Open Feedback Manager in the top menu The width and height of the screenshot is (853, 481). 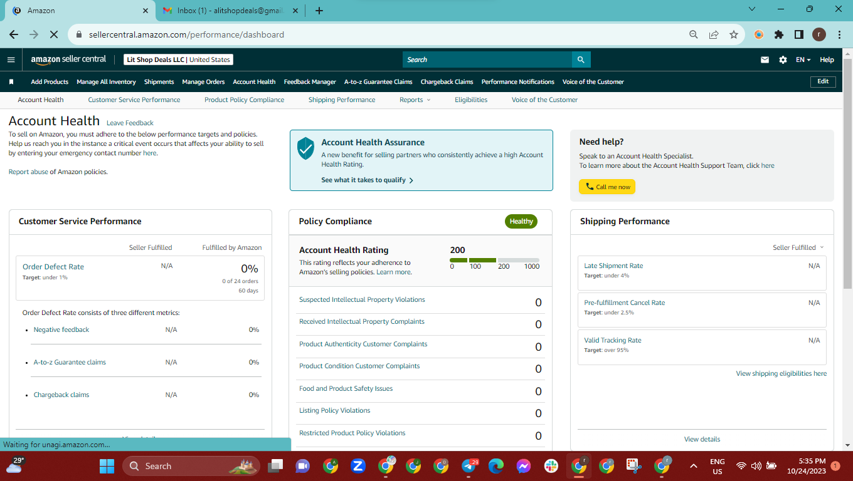(x=310, y=81)
